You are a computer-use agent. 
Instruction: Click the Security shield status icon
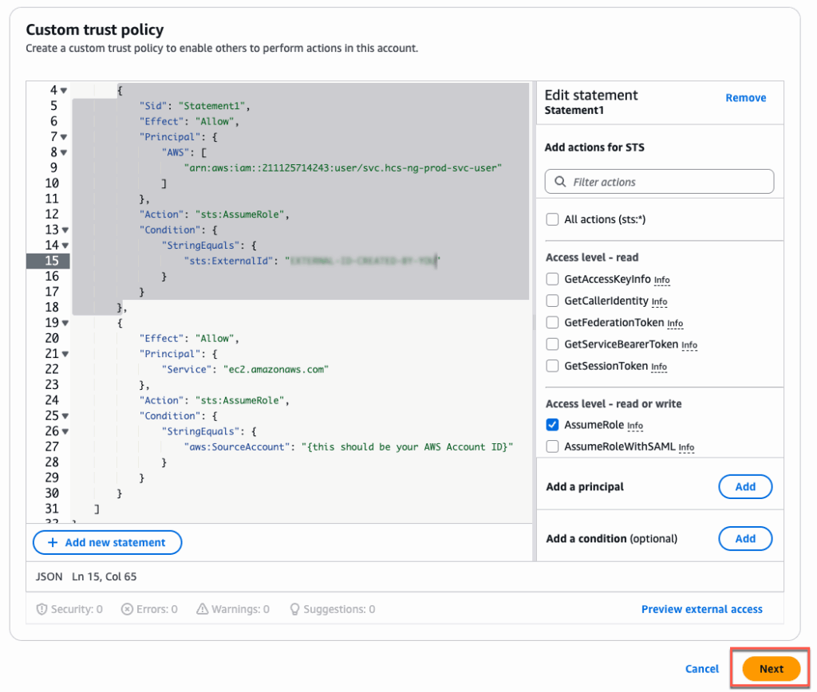(x=41, y=609)
